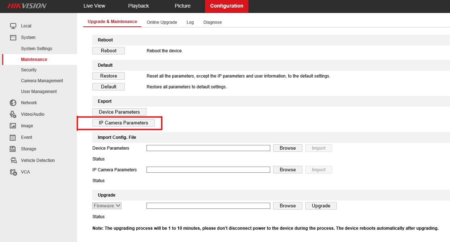The width and height of the screenshot is (450, 242).
Task: Collapse the System section in sidebar
Action: [x=28, y=38]
